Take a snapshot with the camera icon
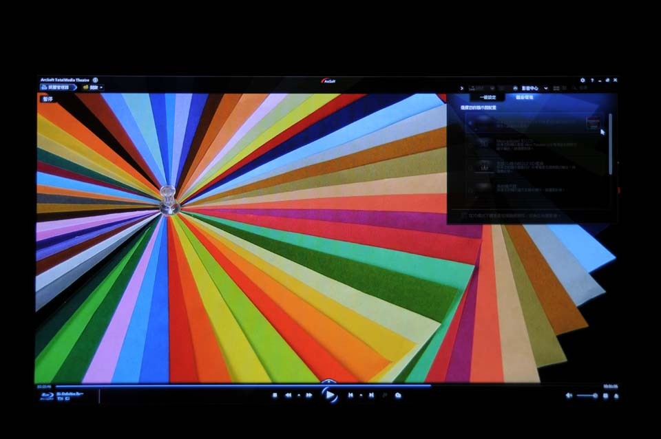Viewport: 661px width, 439px height. (398, 395)
